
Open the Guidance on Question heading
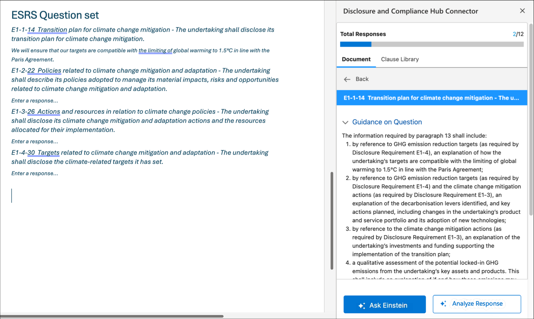coord(387,122)
